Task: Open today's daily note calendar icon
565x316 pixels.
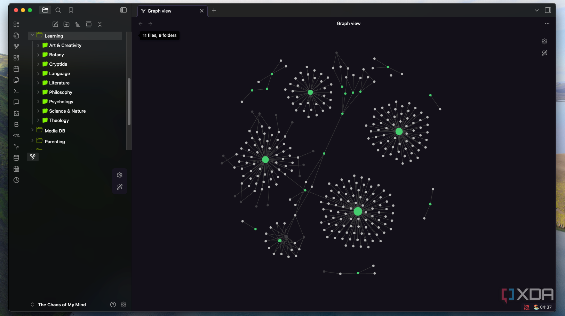Action: coord(16,69)
